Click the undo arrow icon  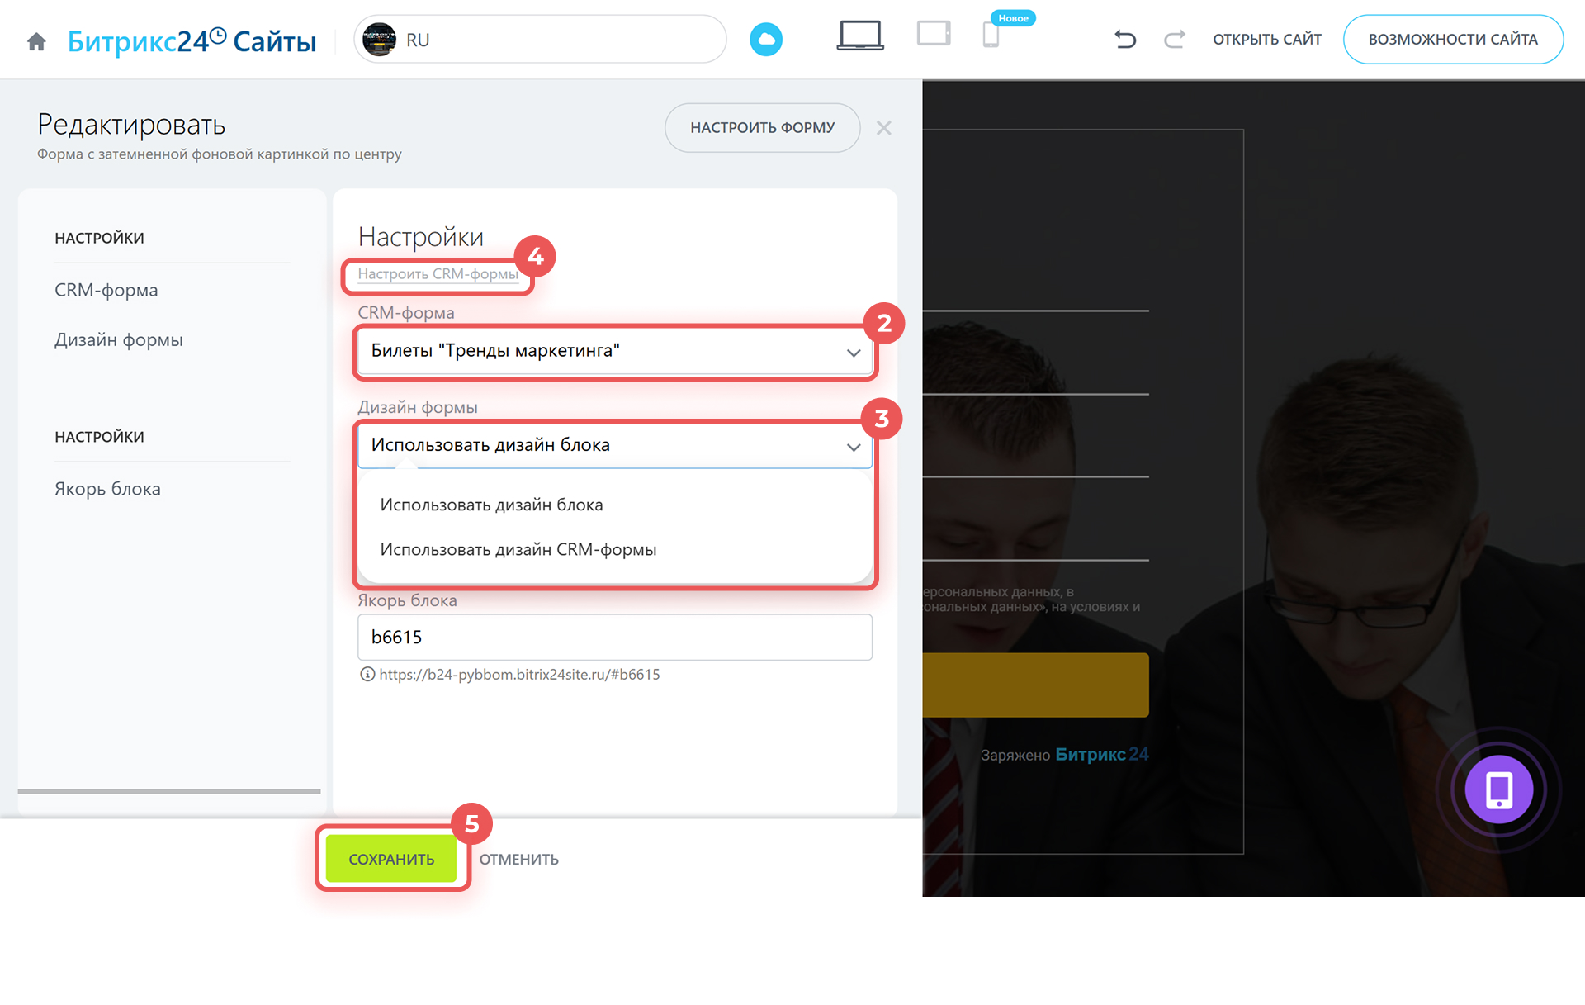coord(1125,39)
